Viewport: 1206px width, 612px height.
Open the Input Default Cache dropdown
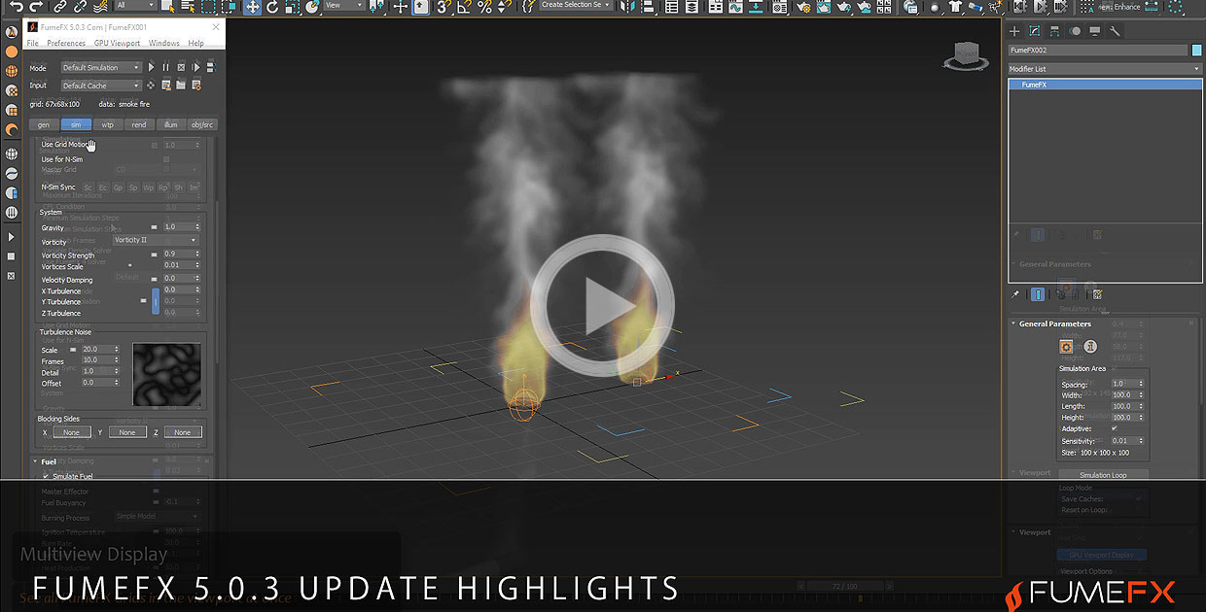pyautogui.click(x=101, y=85)
